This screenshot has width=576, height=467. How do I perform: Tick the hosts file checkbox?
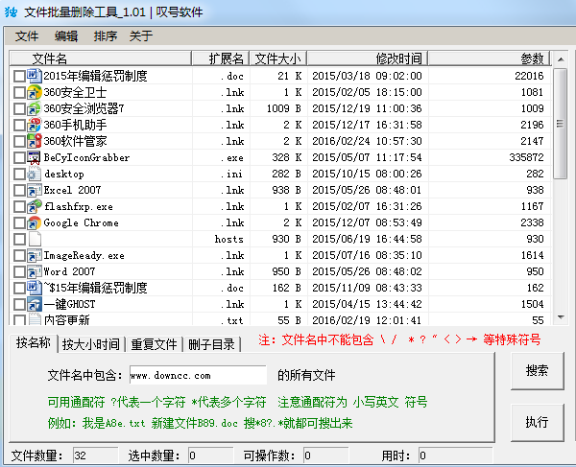pyautogui.click(x=19, y=239)
